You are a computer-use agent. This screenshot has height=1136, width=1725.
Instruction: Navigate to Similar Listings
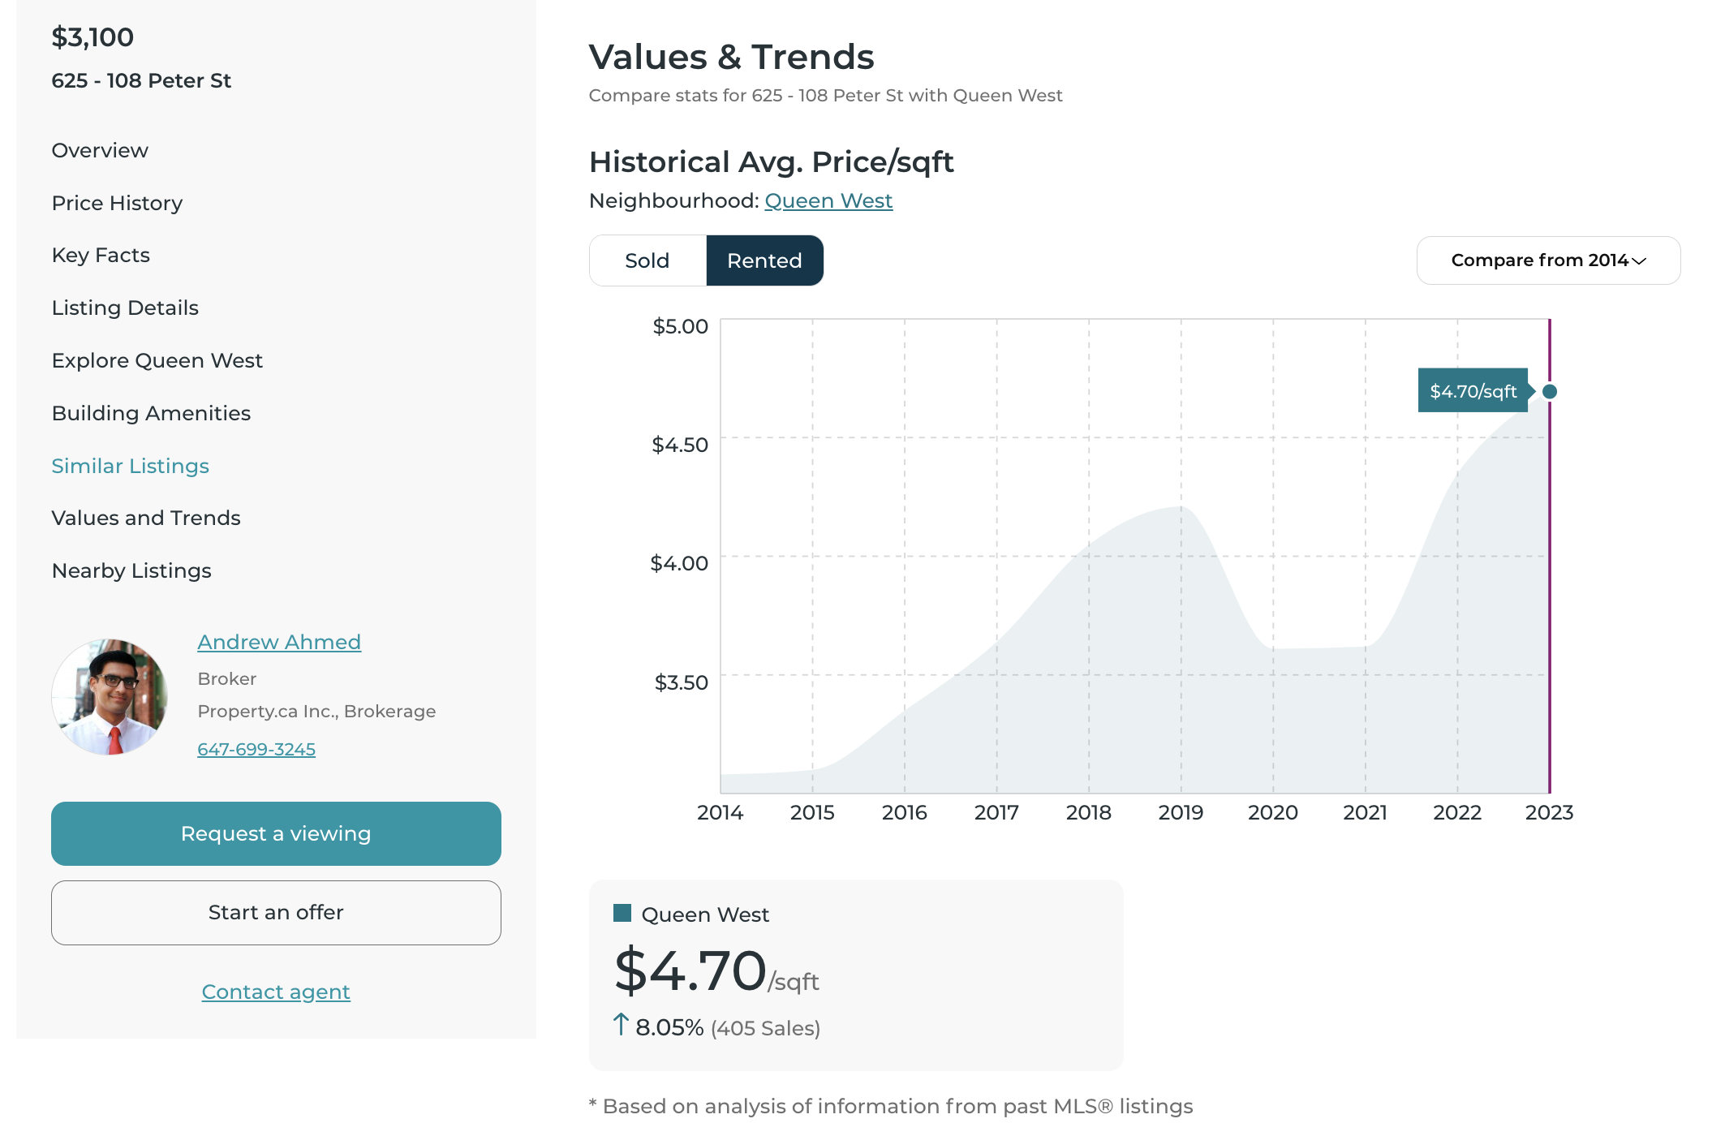130,466
